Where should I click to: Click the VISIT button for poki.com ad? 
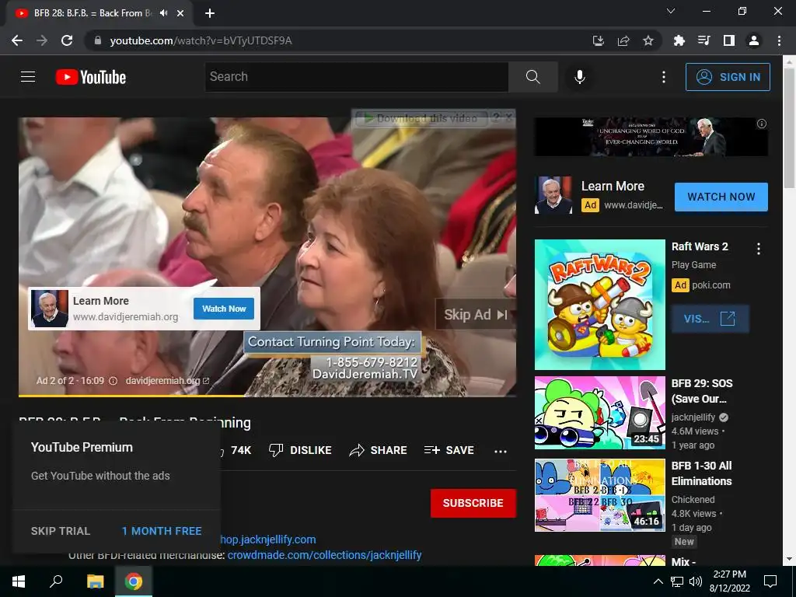[710, 319]
